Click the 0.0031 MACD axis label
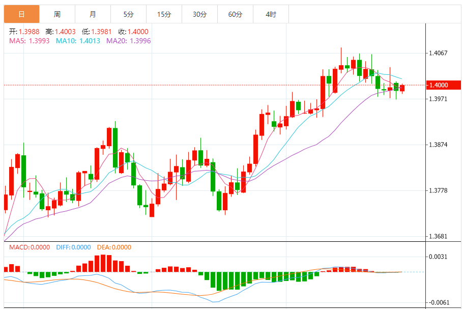463x309 pixels. (438, 257)
